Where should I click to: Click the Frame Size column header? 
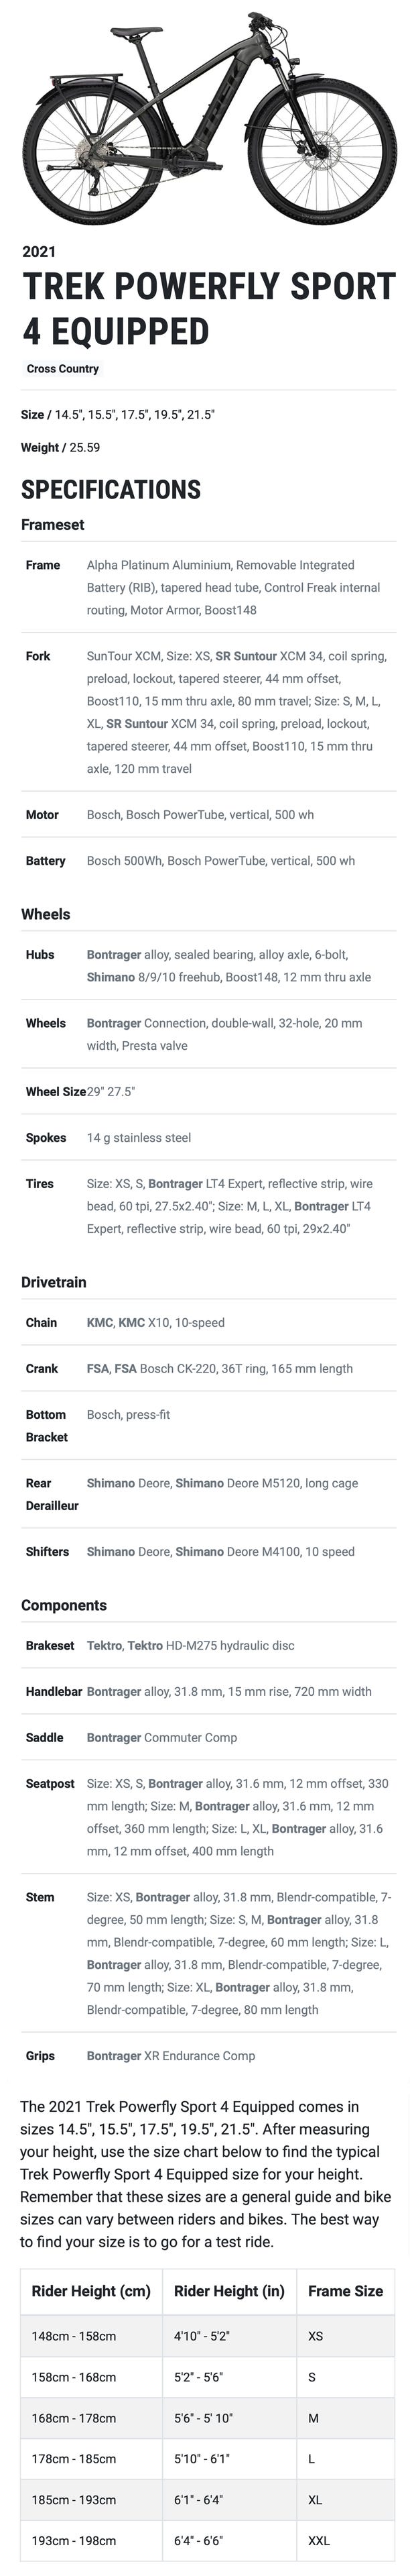click(x=345, y=2291)
